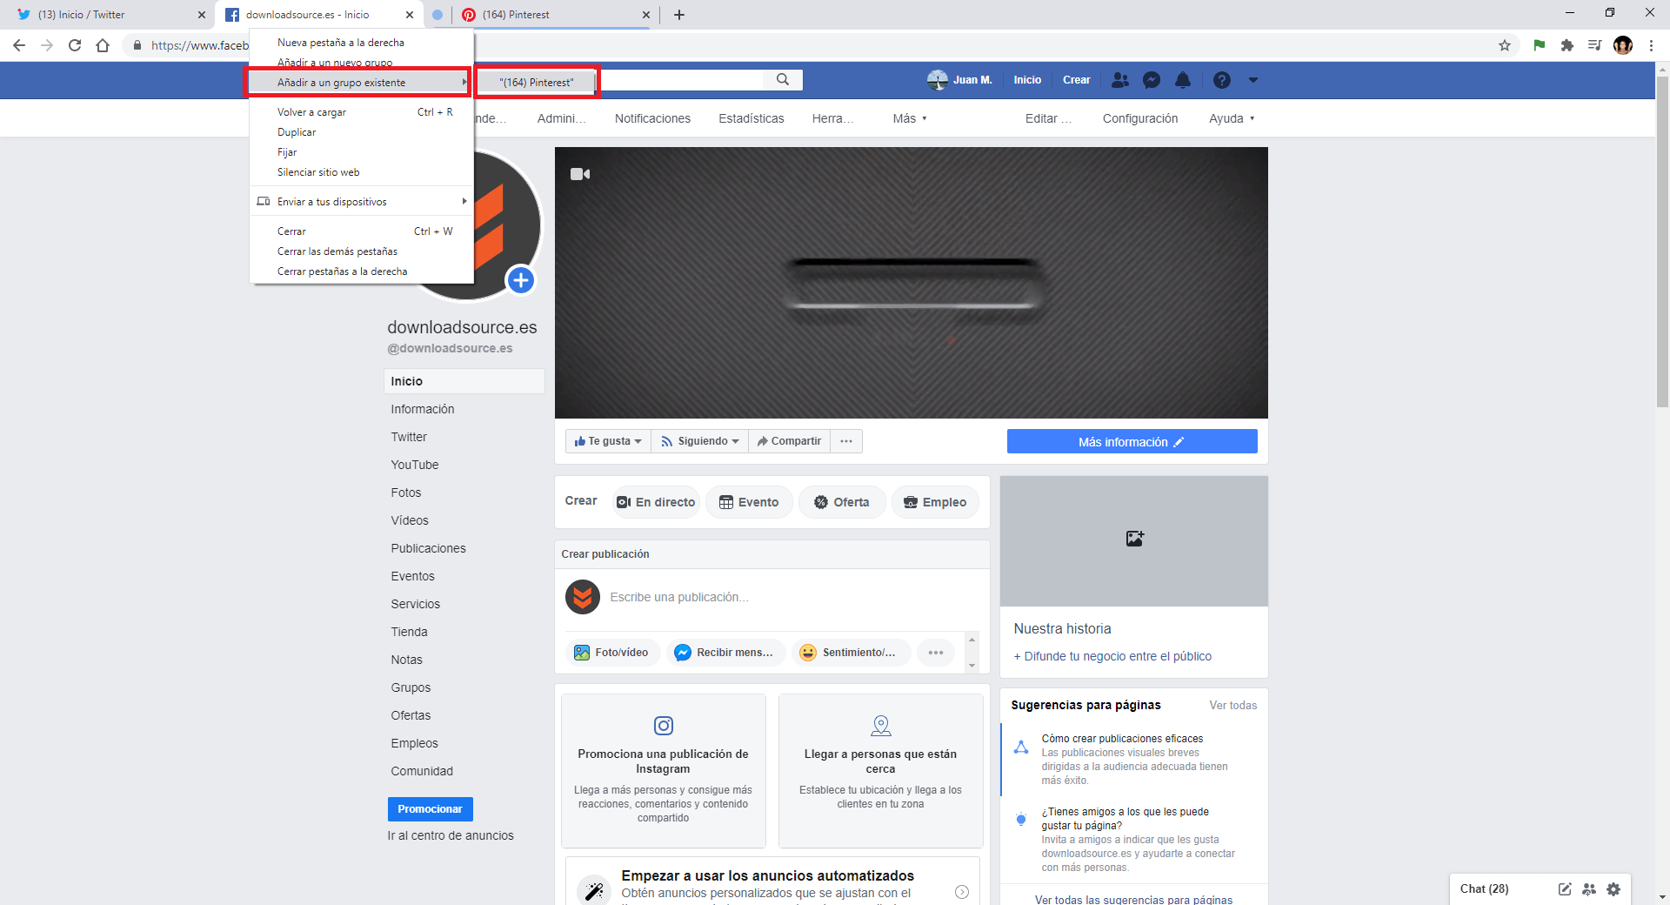Click the Oferta create button

tap(842, 502)
